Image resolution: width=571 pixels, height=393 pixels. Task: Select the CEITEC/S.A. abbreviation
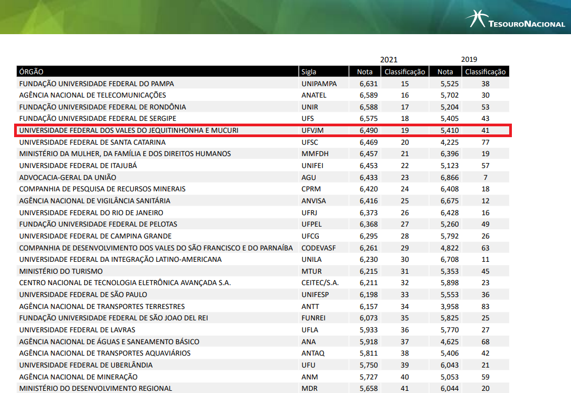point(320,283)
